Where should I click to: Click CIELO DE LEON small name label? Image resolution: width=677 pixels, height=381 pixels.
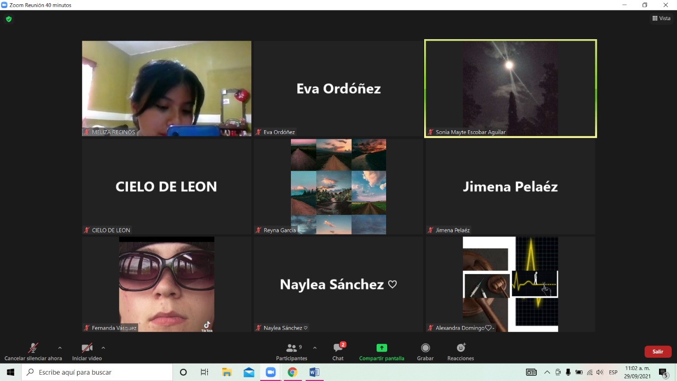[111, 230]
